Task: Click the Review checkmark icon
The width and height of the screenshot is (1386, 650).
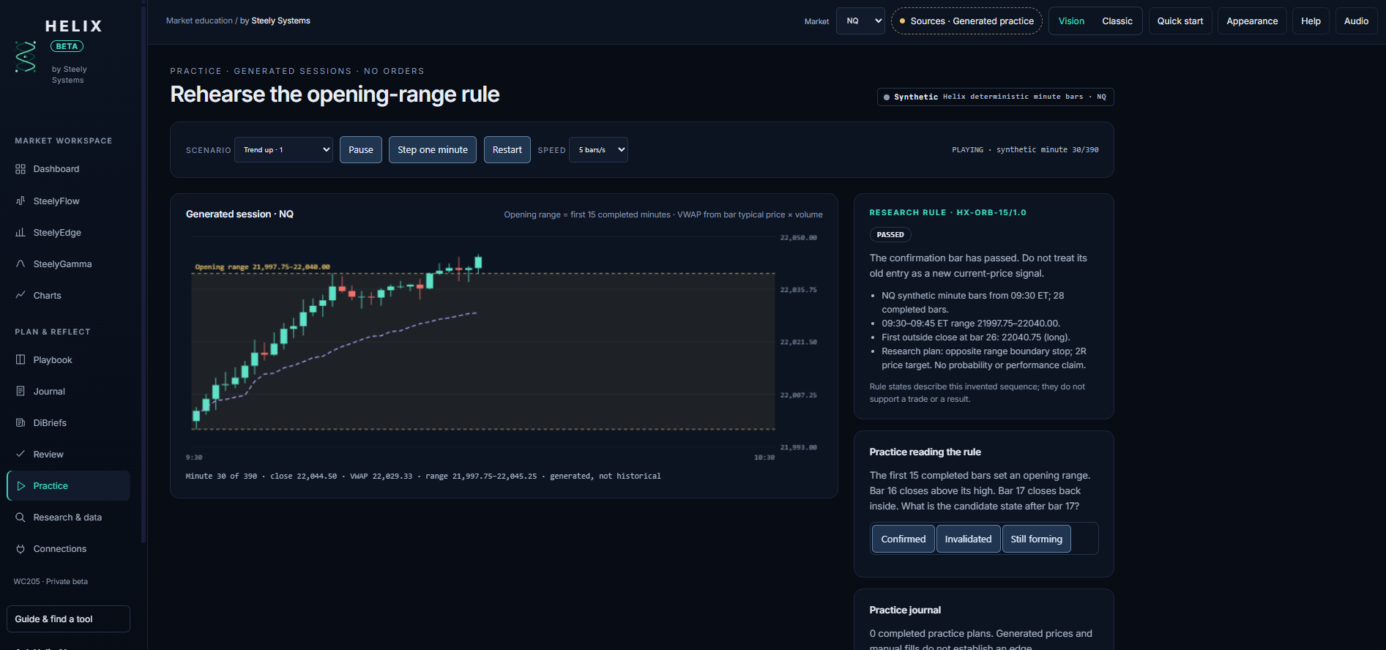Action: point(21,455)
